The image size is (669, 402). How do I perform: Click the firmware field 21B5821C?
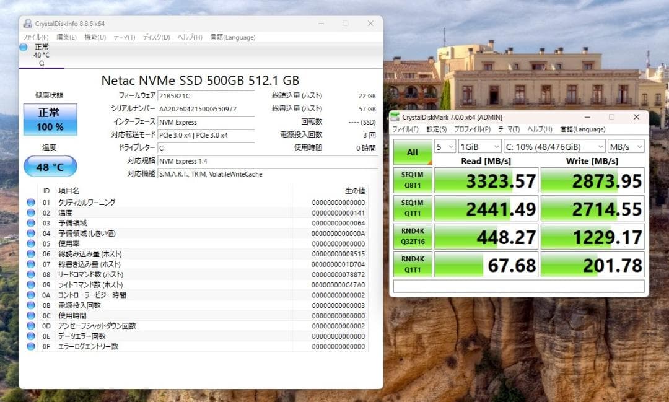click(x=206, y=96)
